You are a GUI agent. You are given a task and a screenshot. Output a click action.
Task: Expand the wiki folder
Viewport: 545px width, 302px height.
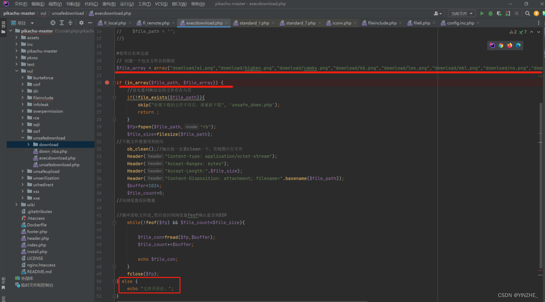tap(17, 205)
